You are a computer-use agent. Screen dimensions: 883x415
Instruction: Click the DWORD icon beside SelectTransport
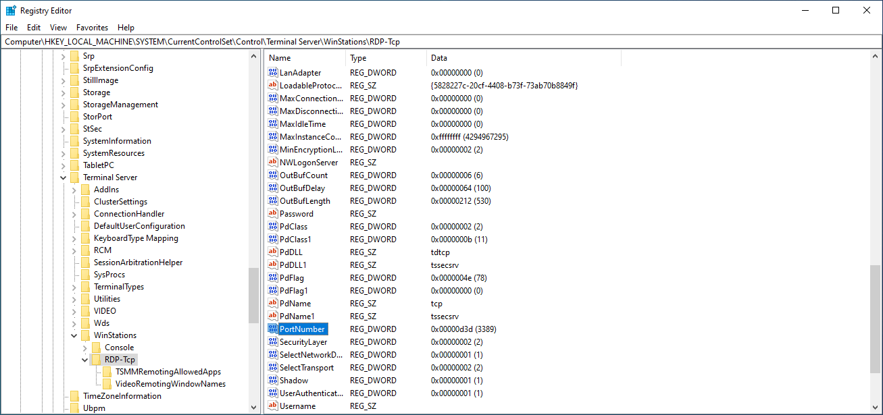[273, 367]
